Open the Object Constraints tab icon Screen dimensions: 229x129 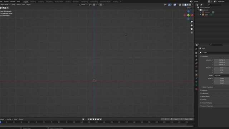[x=196, y=82]
